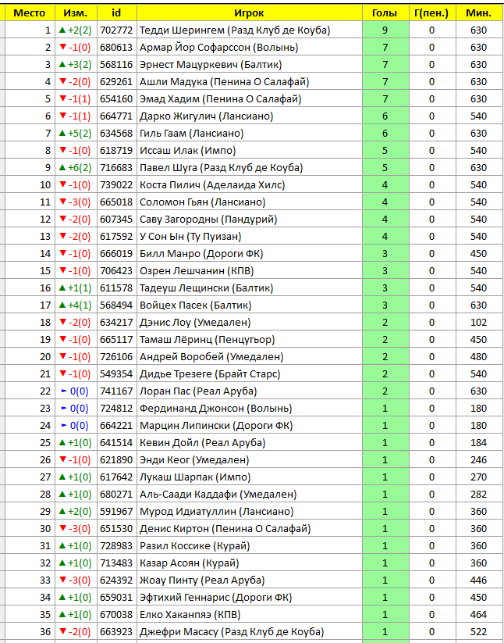The width and height of the screenshot is (504, 643).
Task: Select minutes cell 446
Action: point(478,581)
